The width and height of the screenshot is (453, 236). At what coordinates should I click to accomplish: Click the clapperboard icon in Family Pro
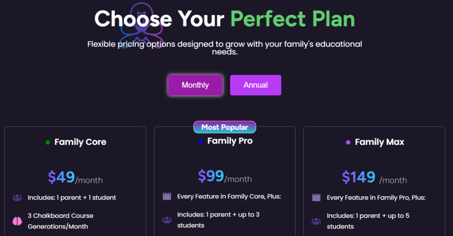pyautogui.click(x=167, y=196)
